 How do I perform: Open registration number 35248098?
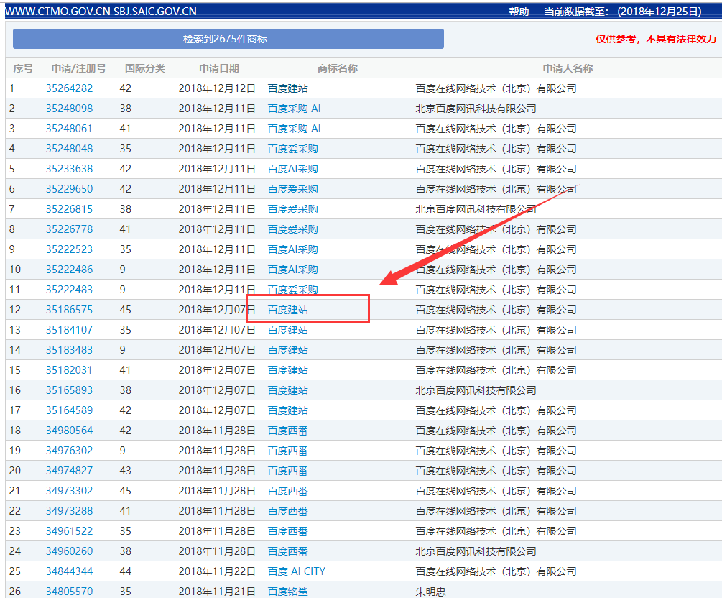(69, 109)
